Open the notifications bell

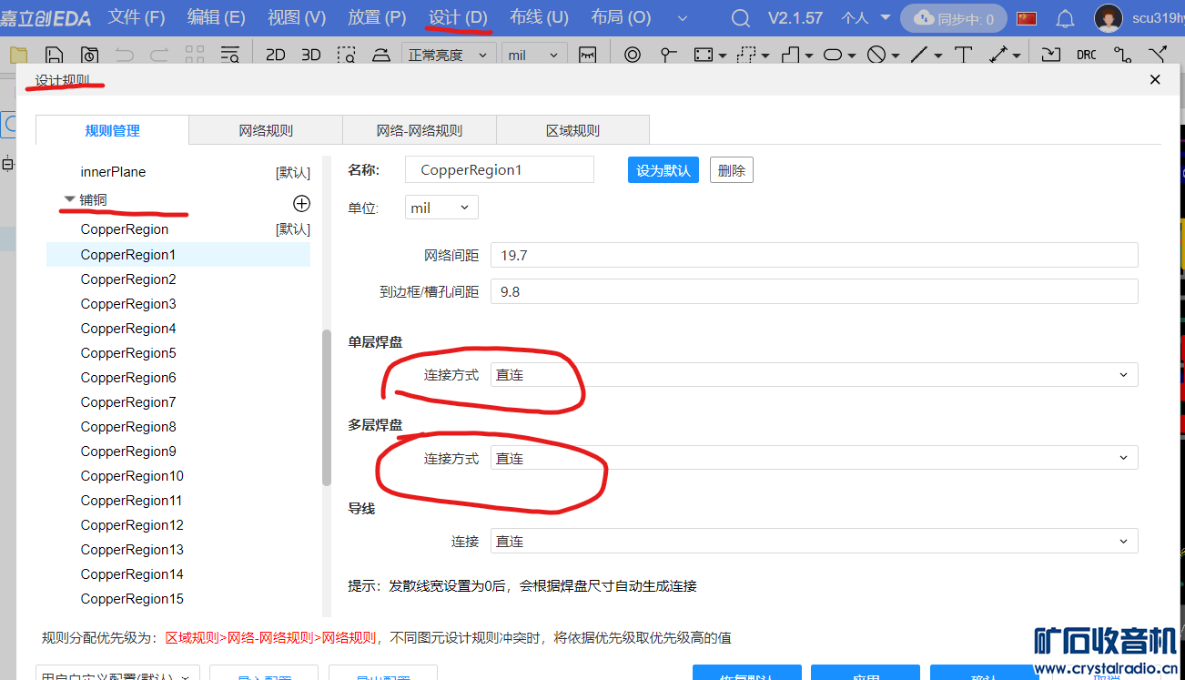(1065, 18)
